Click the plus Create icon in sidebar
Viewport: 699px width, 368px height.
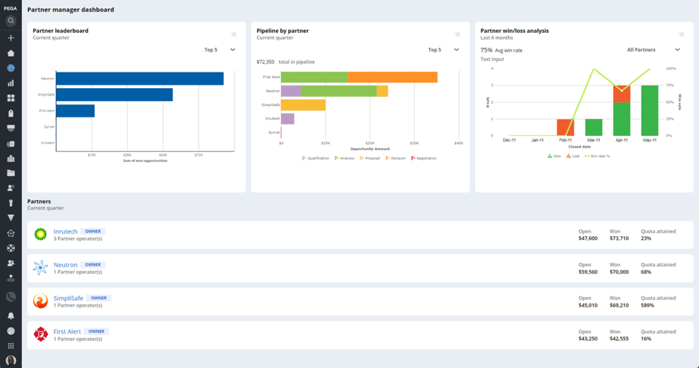tap(11, 38)
